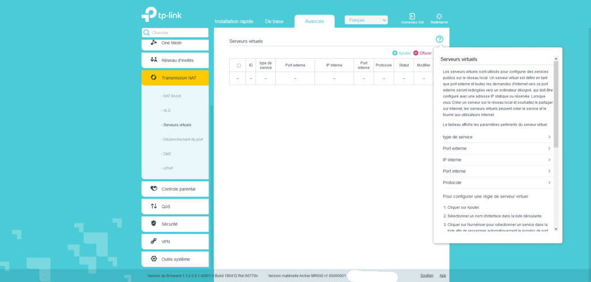
Task: Click the Connectez-Out label
Action: coord(412,22)
